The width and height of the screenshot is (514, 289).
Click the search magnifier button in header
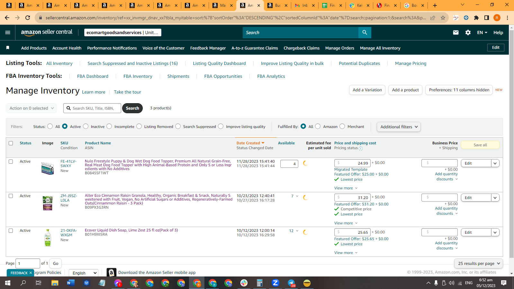click(365, 32)
